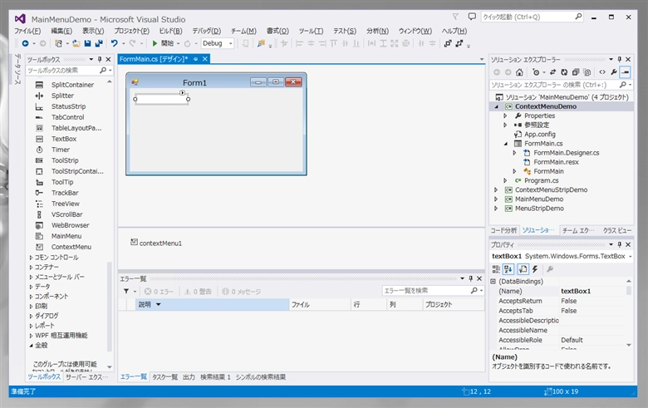Collapse the 全般 toolbox group

(31, 345)
